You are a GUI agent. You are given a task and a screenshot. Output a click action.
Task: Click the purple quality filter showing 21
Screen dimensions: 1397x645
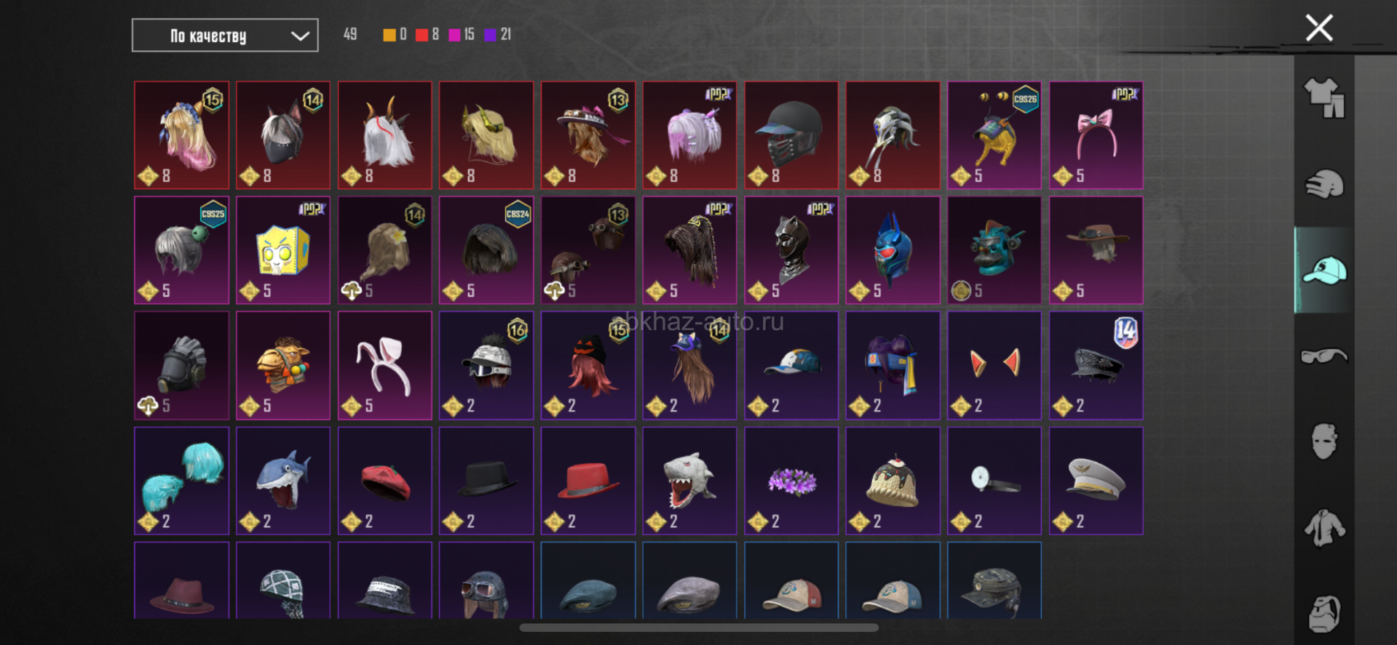(498, 34)
